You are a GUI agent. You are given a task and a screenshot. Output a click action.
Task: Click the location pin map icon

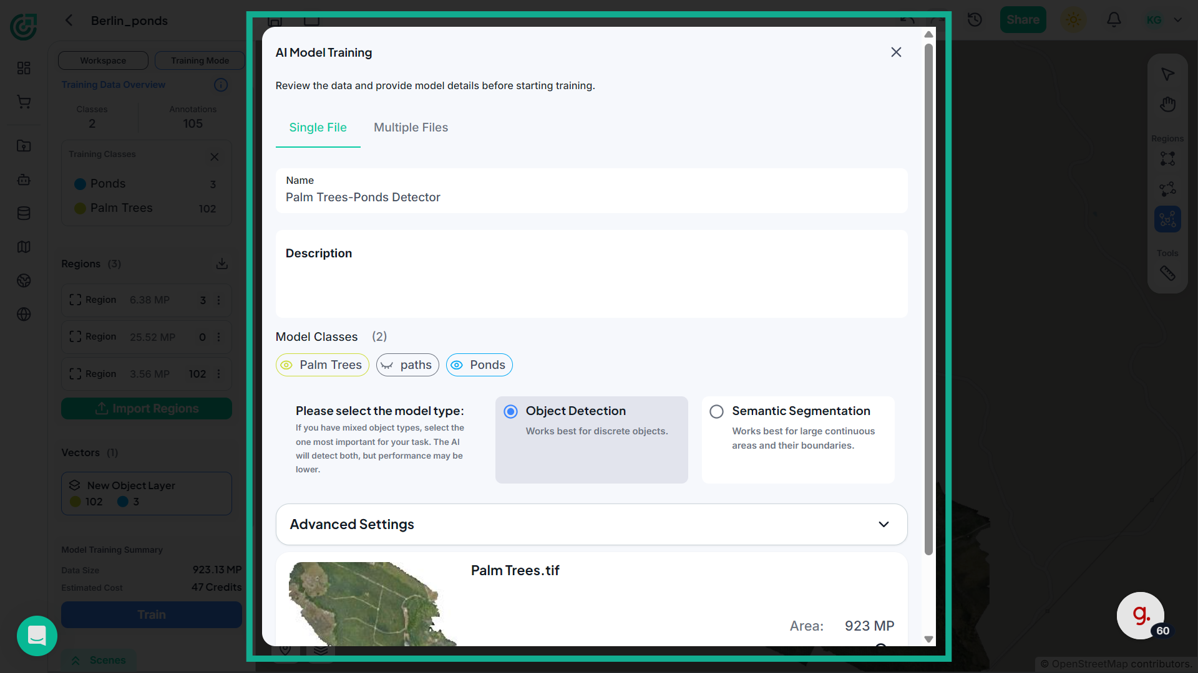pos(285,651)
